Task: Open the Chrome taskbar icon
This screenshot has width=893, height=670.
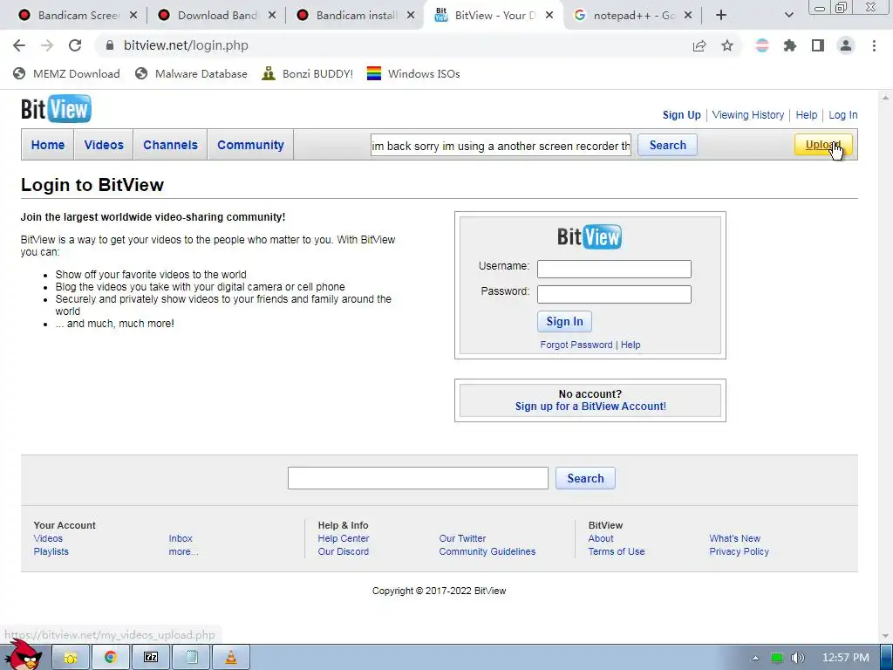Action: pos(111,658)
